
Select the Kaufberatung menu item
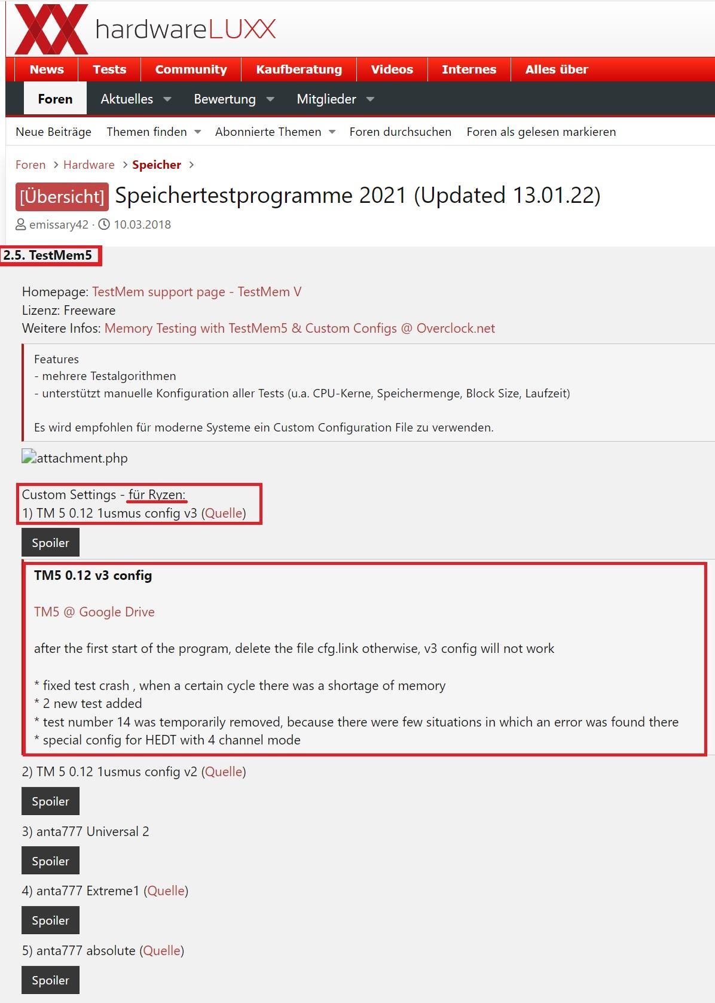[299, 69]
